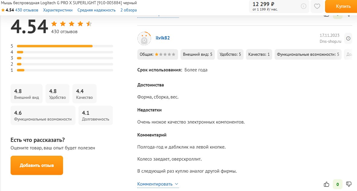357x191 pixels.
Task: Dislike the ilvik82 review with thumbs down
Action: pyautogui.click(x=349, y=184)
